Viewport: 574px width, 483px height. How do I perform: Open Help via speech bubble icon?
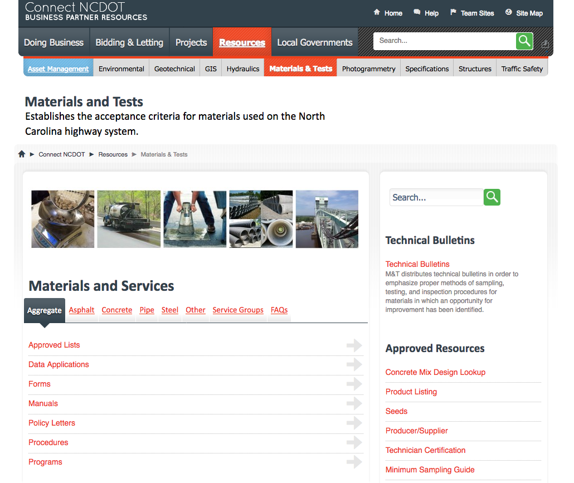417,12
